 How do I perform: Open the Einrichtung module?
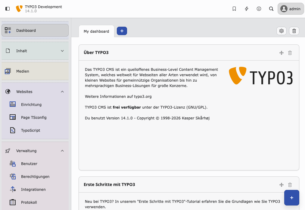(31, 104)
